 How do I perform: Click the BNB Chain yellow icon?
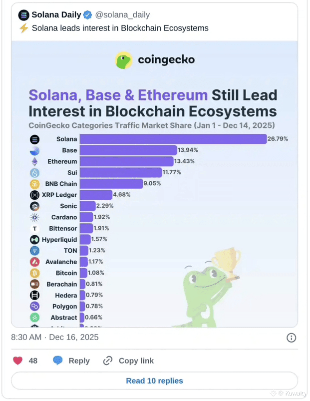click(35, 184)
